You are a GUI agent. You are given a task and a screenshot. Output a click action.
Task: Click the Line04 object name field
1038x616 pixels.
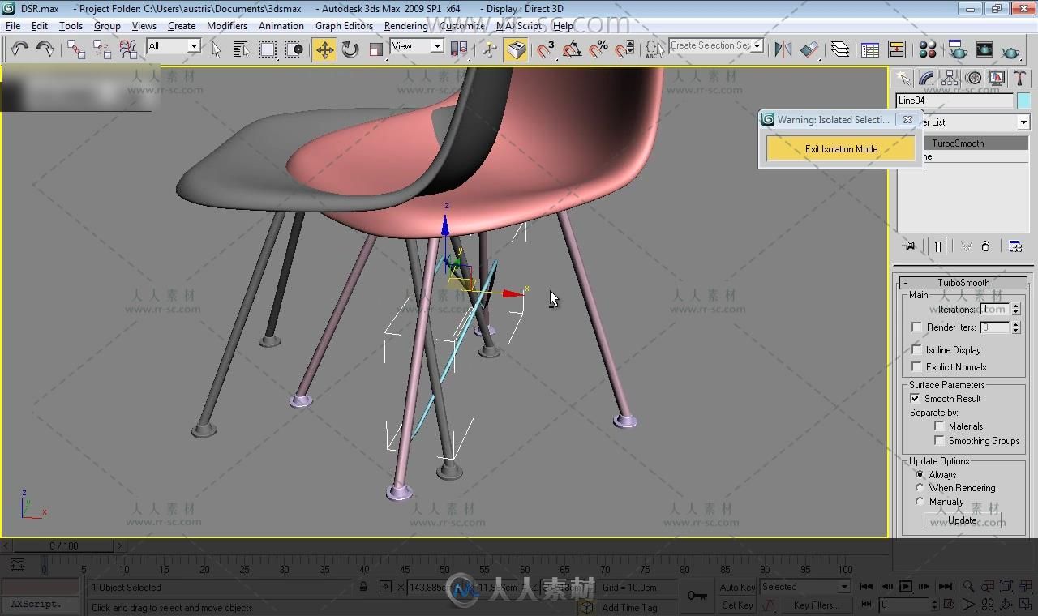pos(954,101)
